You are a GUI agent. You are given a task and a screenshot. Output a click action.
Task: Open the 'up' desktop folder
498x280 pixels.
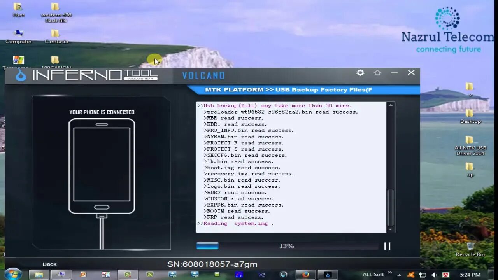(x=470, y=170)
